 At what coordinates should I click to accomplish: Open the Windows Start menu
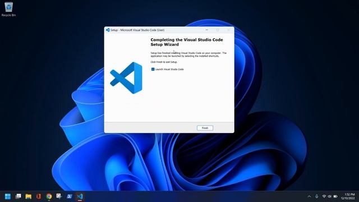(x=8, y=196)
